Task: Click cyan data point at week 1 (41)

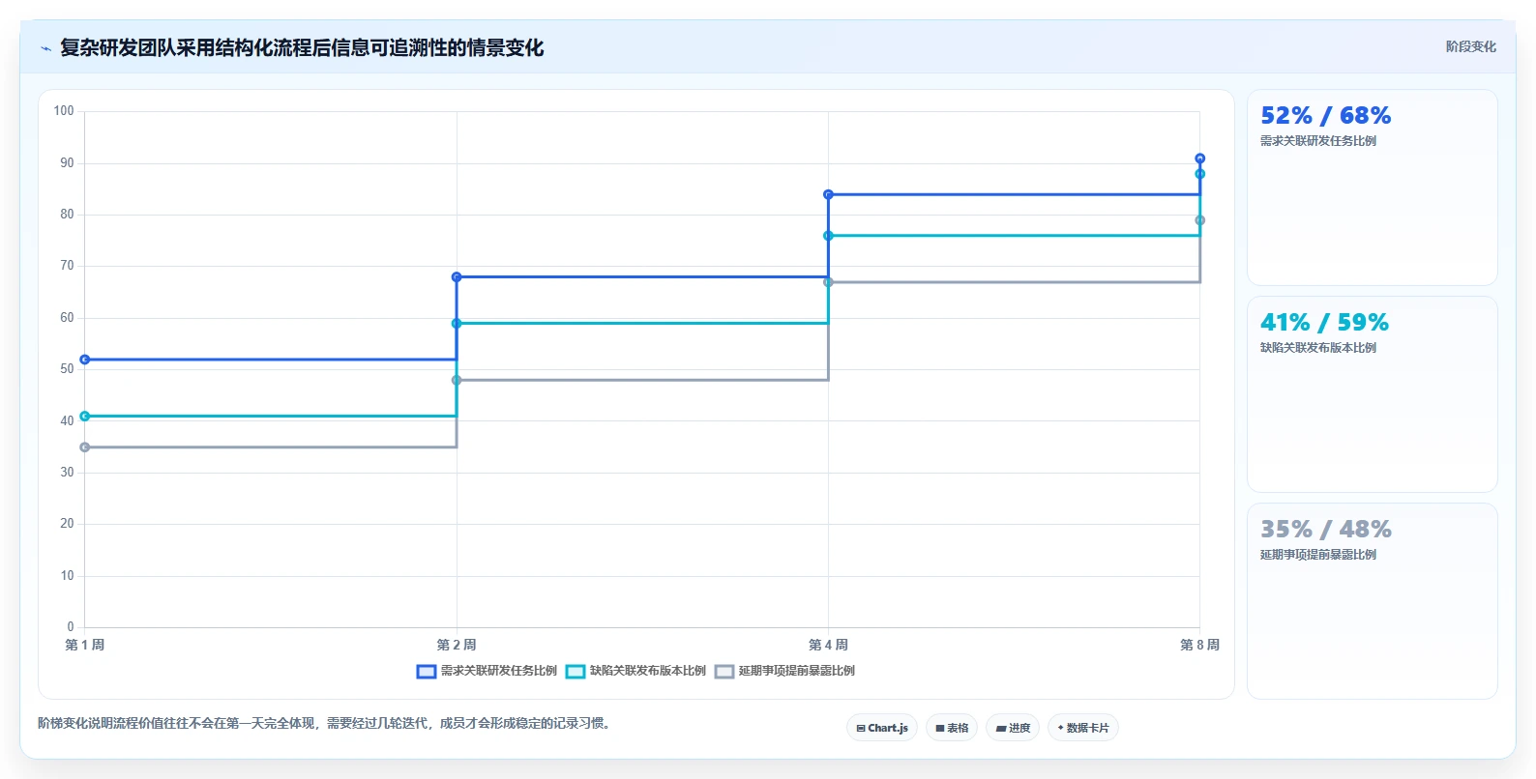Action: [x=85, y=417]
